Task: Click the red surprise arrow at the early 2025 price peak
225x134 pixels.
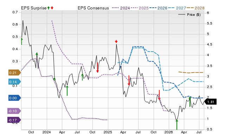Action: (x=116, y=41)
